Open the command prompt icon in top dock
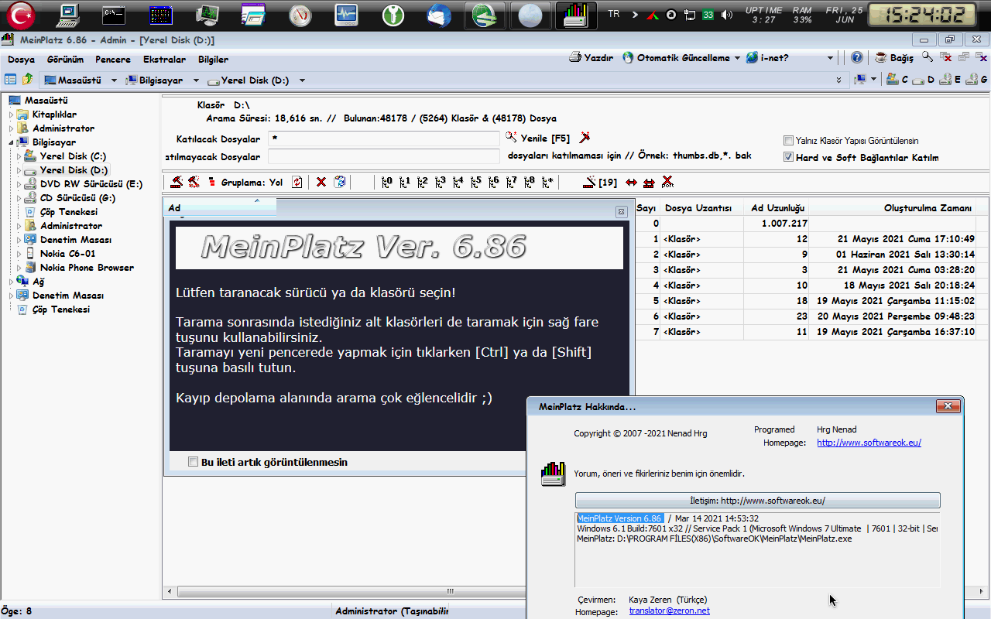 (115, 15)
